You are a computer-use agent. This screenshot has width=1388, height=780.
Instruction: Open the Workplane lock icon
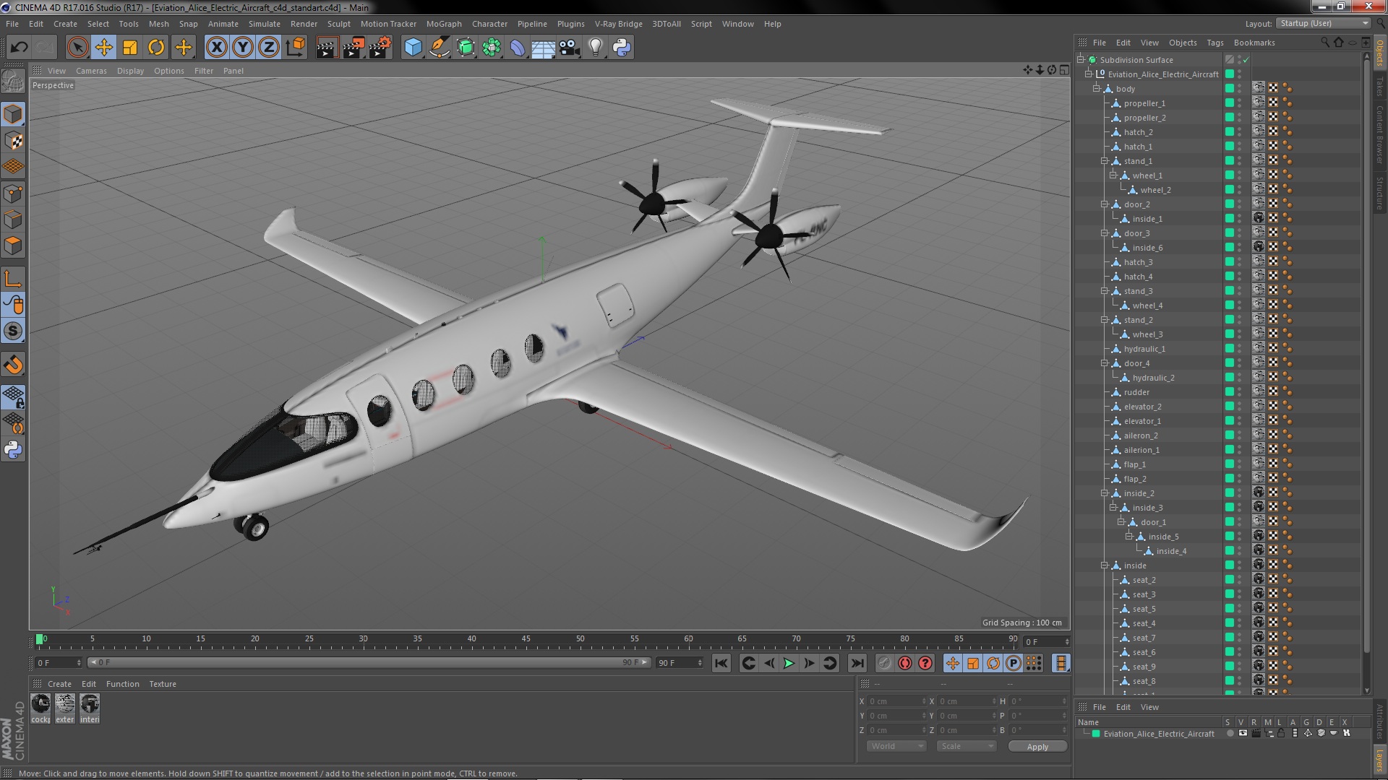click(13, 396)
